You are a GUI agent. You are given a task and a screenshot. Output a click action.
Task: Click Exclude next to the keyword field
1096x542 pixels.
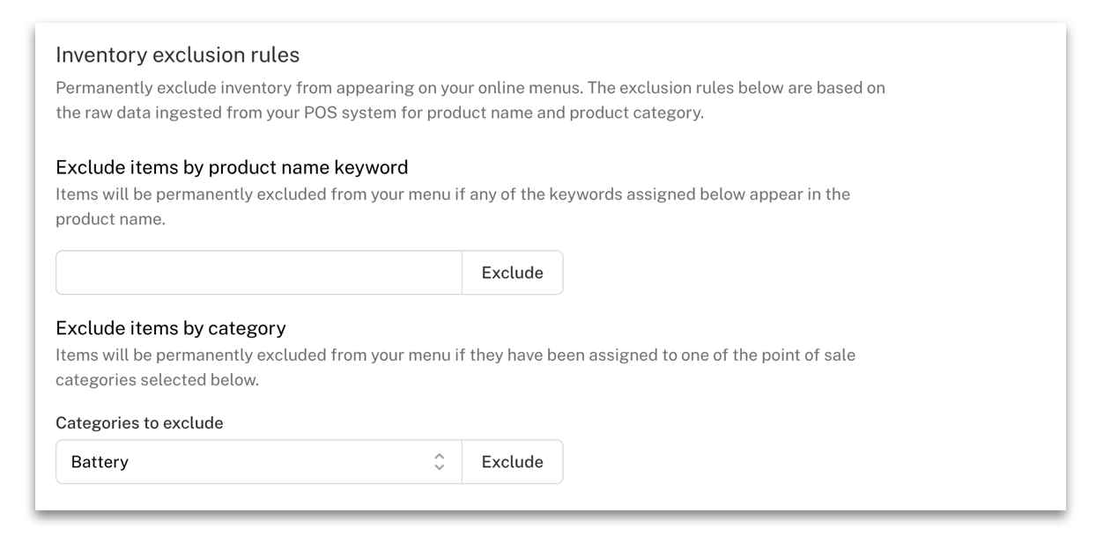[x=512, y=272]
